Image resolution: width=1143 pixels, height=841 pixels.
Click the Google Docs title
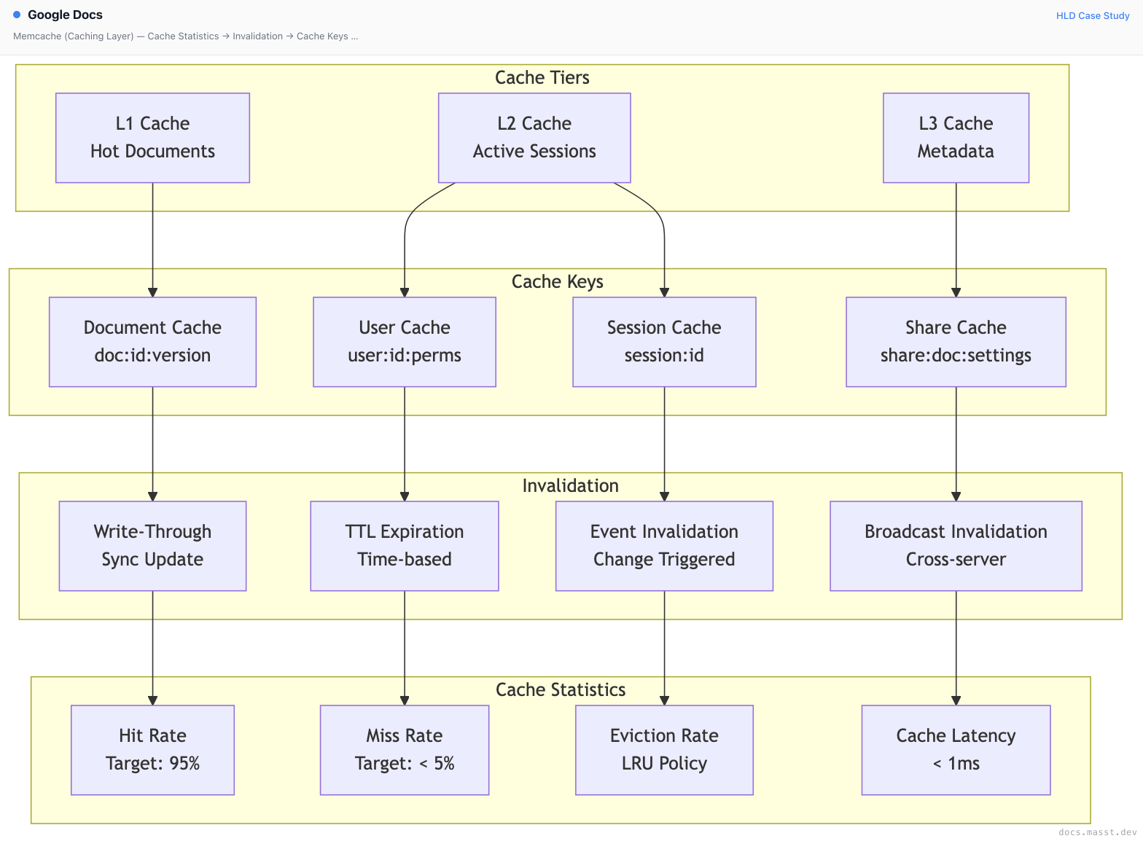coord(65,15)
